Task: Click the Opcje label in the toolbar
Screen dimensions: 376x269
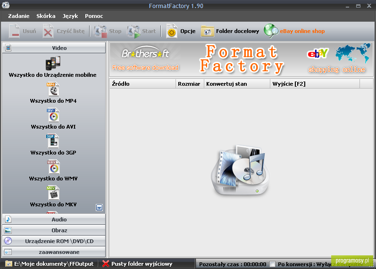Action: coord(188,31)
